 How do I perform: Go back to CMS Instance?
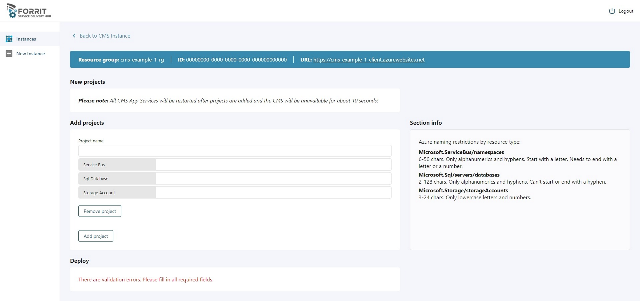(x=105, y=36)
